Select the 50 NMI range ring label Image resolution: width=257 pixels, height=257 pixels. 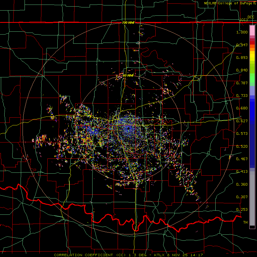point(128,75)
